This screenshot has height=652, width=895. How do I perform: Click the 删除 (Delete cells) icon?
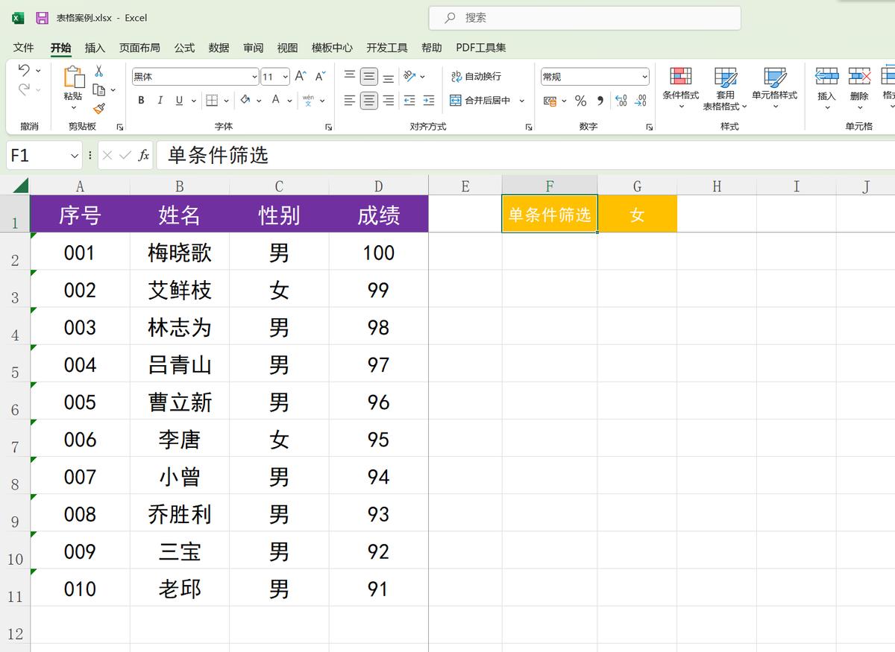click(859, 82)
